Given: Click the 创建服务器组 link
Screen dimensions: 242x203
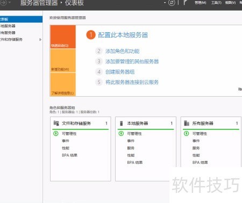Looking at the screenshot, I should click(120, 72).
